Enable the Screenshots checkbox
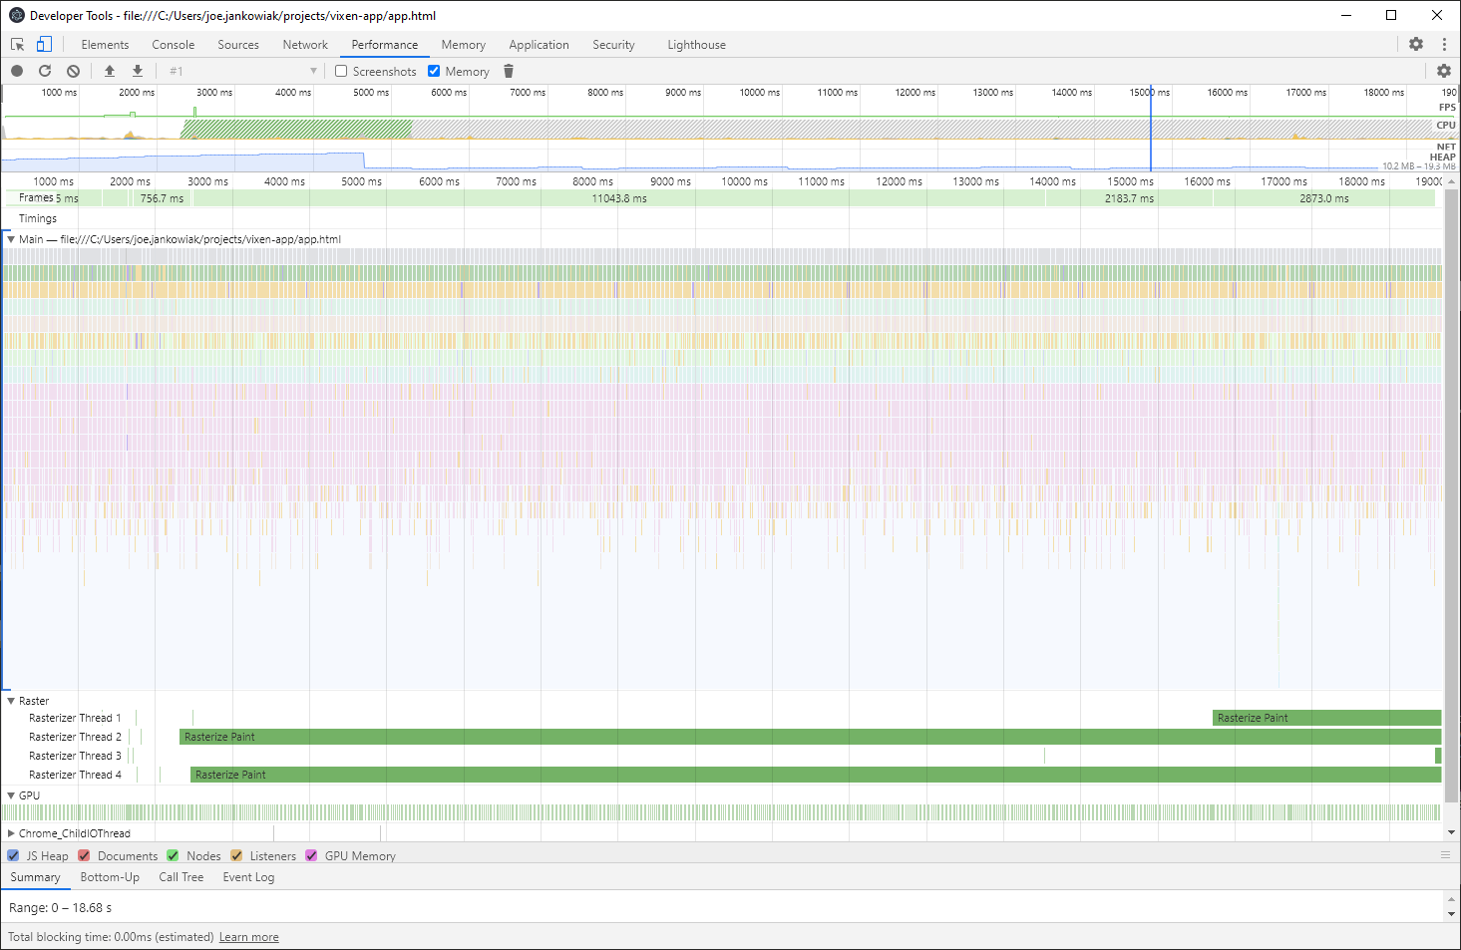Image resolution: width=1461 pixels, height=950 pixels. [341, 71]
